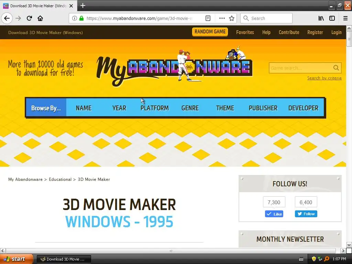Click the horizontal scrollbar right arrow
Image resolution: width=352 pixels, height=264 pixels.
[x=343, y=251]
